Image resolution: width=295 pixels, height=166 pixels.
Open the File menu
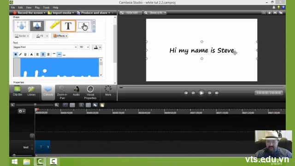pos(13,7)
